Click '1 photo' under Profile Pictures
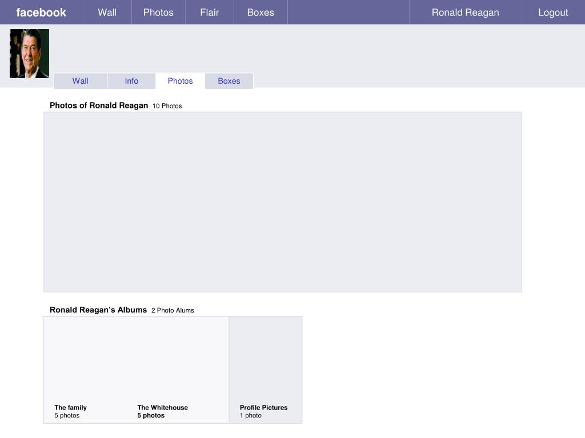This screenshot has height=438, width=585. [251, 415]
